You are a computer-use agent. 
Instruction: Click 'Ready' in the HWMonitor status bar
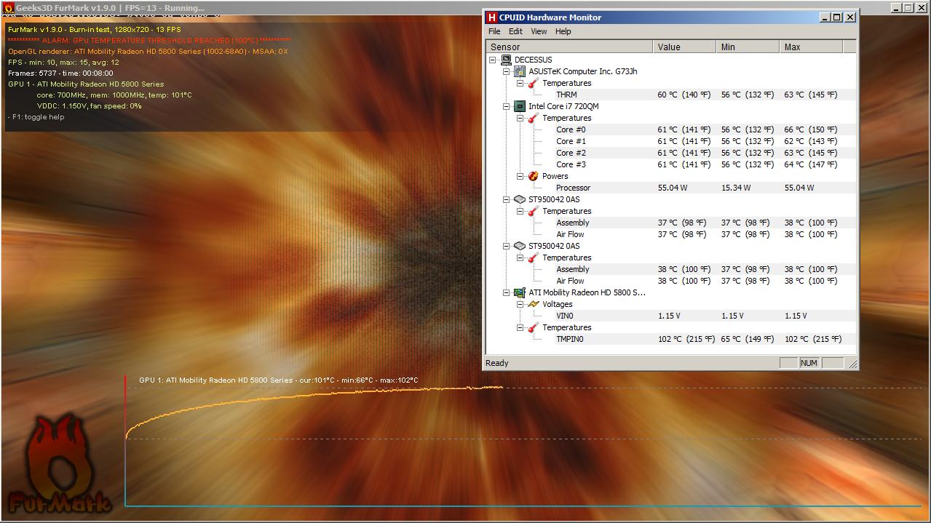pyautogui.click(x=497, y=363)
